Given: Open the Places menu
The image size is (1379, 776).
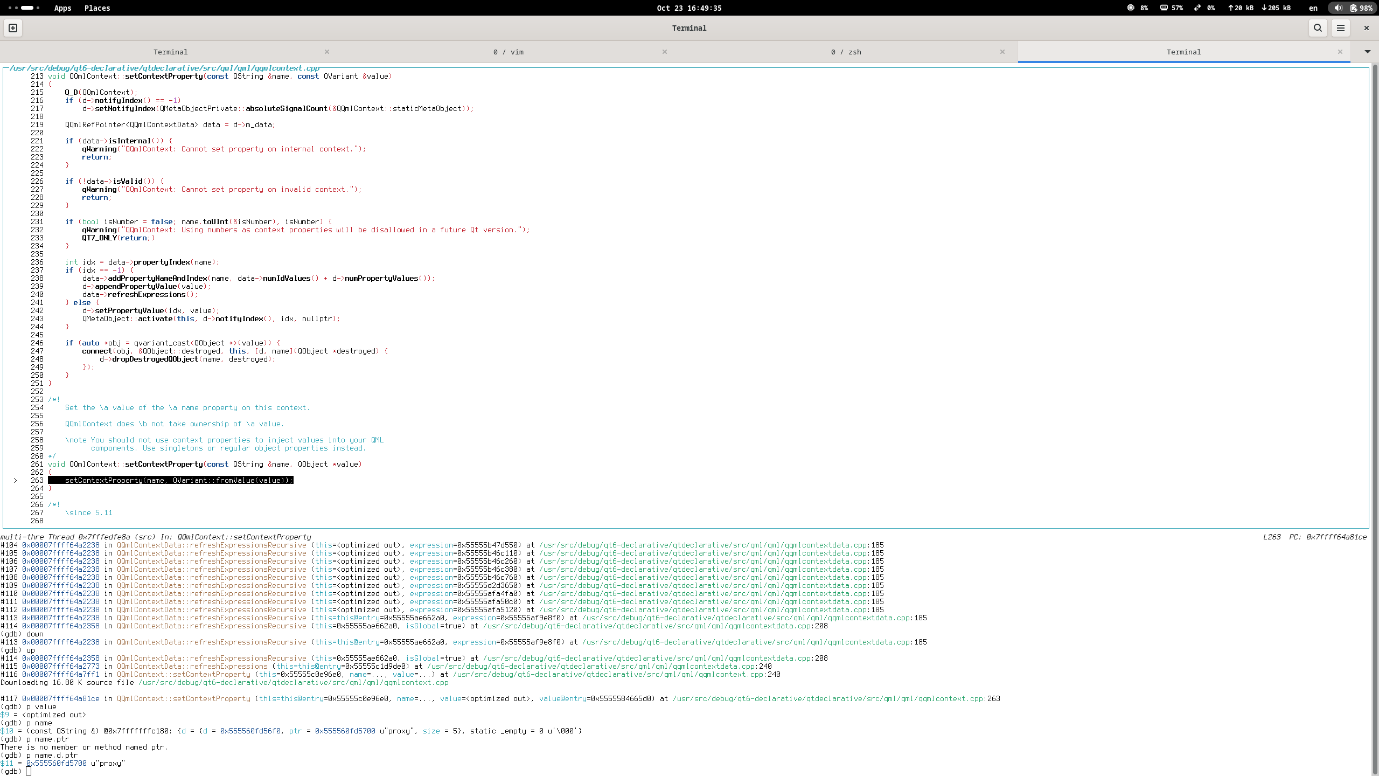Looking at the screenshot, I should [97, 8].
